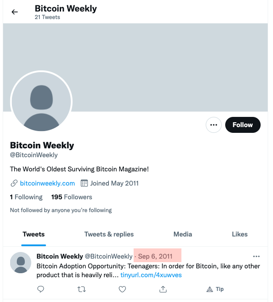
Task: Retweet the Bitcoin Adoption Opportunity tweet
Action: (81, 289)
